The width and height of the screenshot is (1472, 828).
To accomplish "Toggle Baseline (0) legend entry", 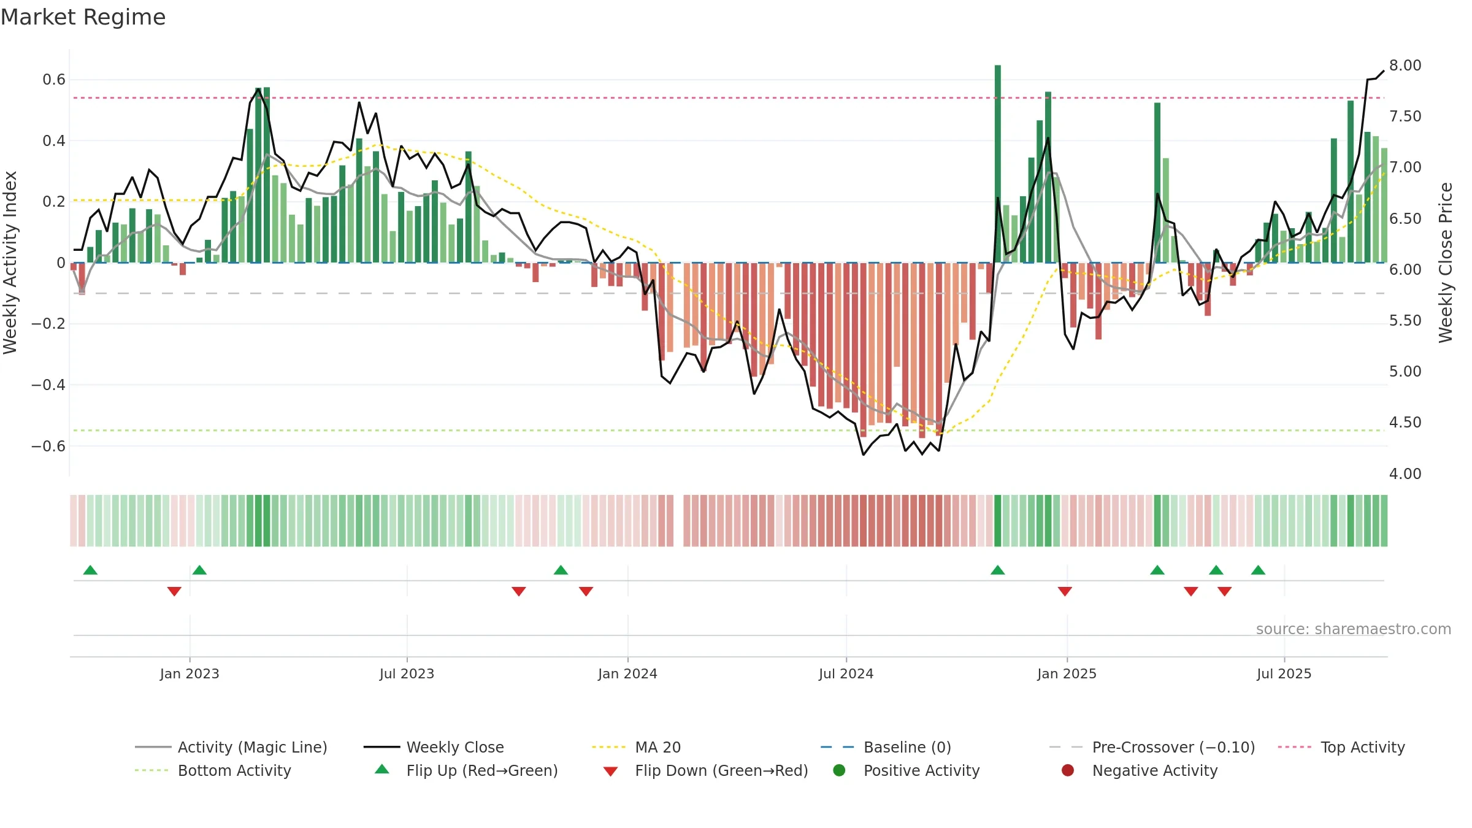I will click(886, 747).
